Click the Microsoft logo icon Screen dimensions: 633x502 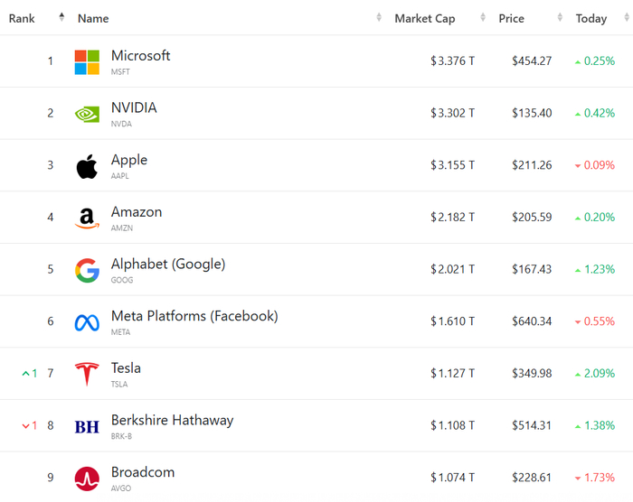[x=87, y=62]
